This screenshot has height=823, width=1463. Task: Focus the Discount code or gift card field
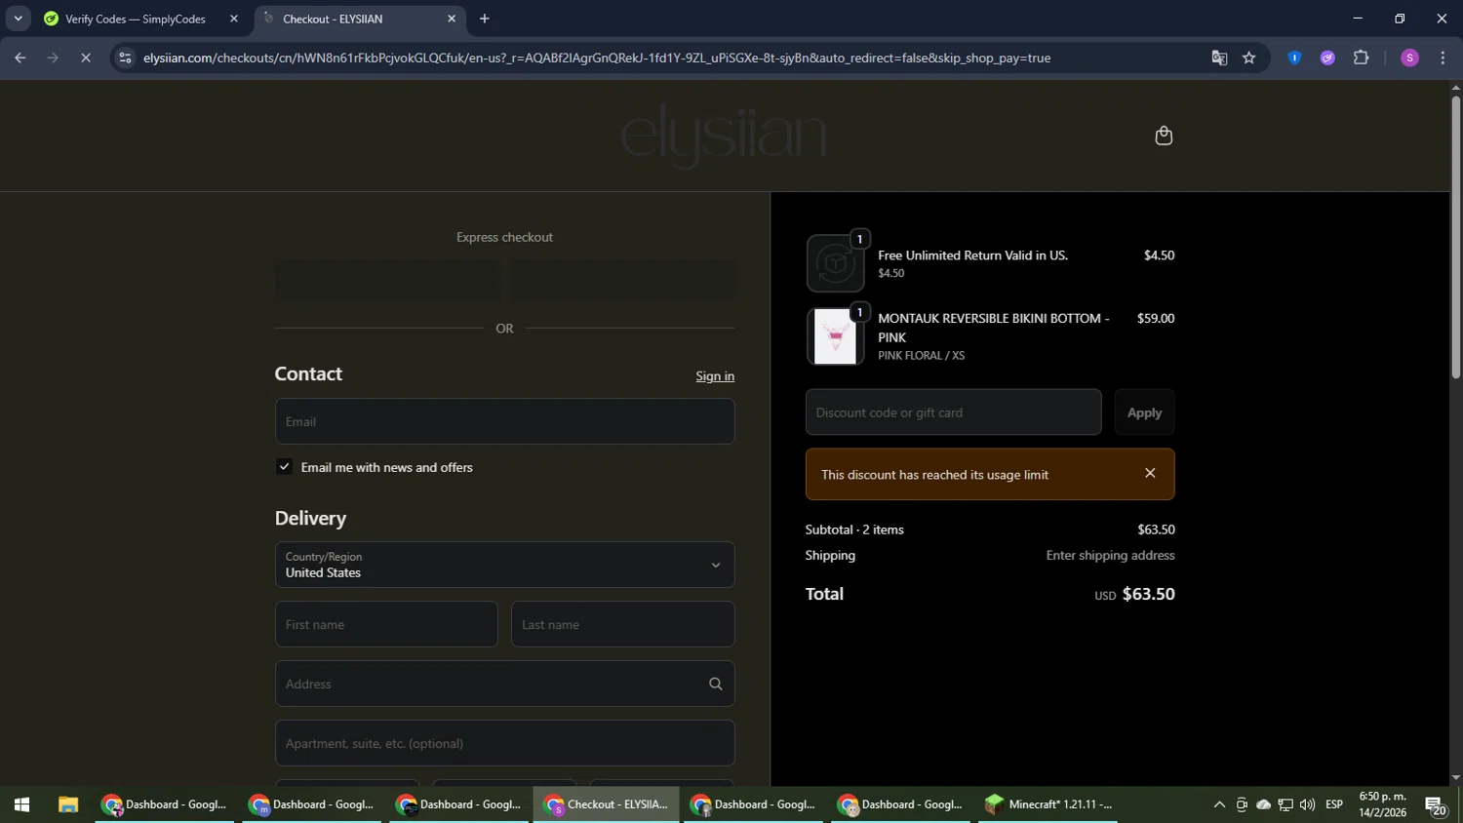(953, 412)
